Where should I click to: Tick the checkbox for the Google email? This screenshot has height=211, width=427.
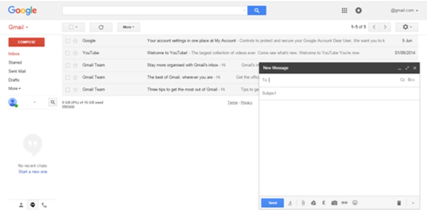click(x=68, y=41)
